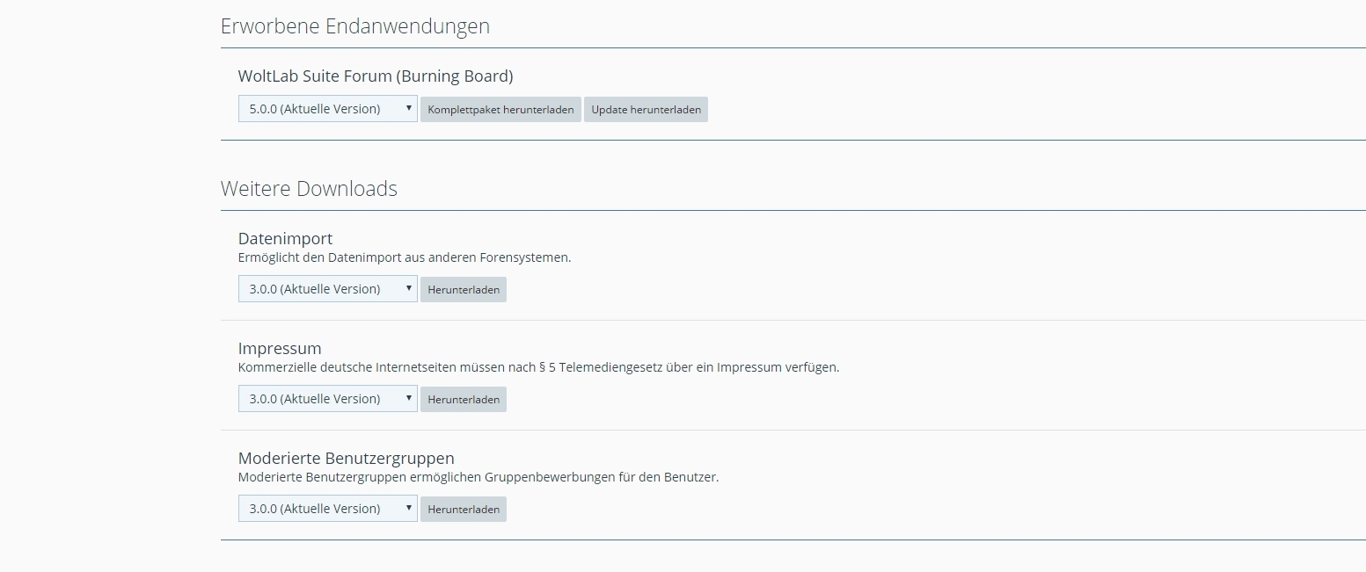This screenshot has height=572, width=1366.
Task: Download the Datenimport package
Action: click(464, 290)
